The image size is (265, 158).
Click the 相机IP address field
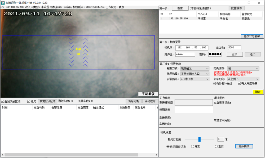coord(192,48)
